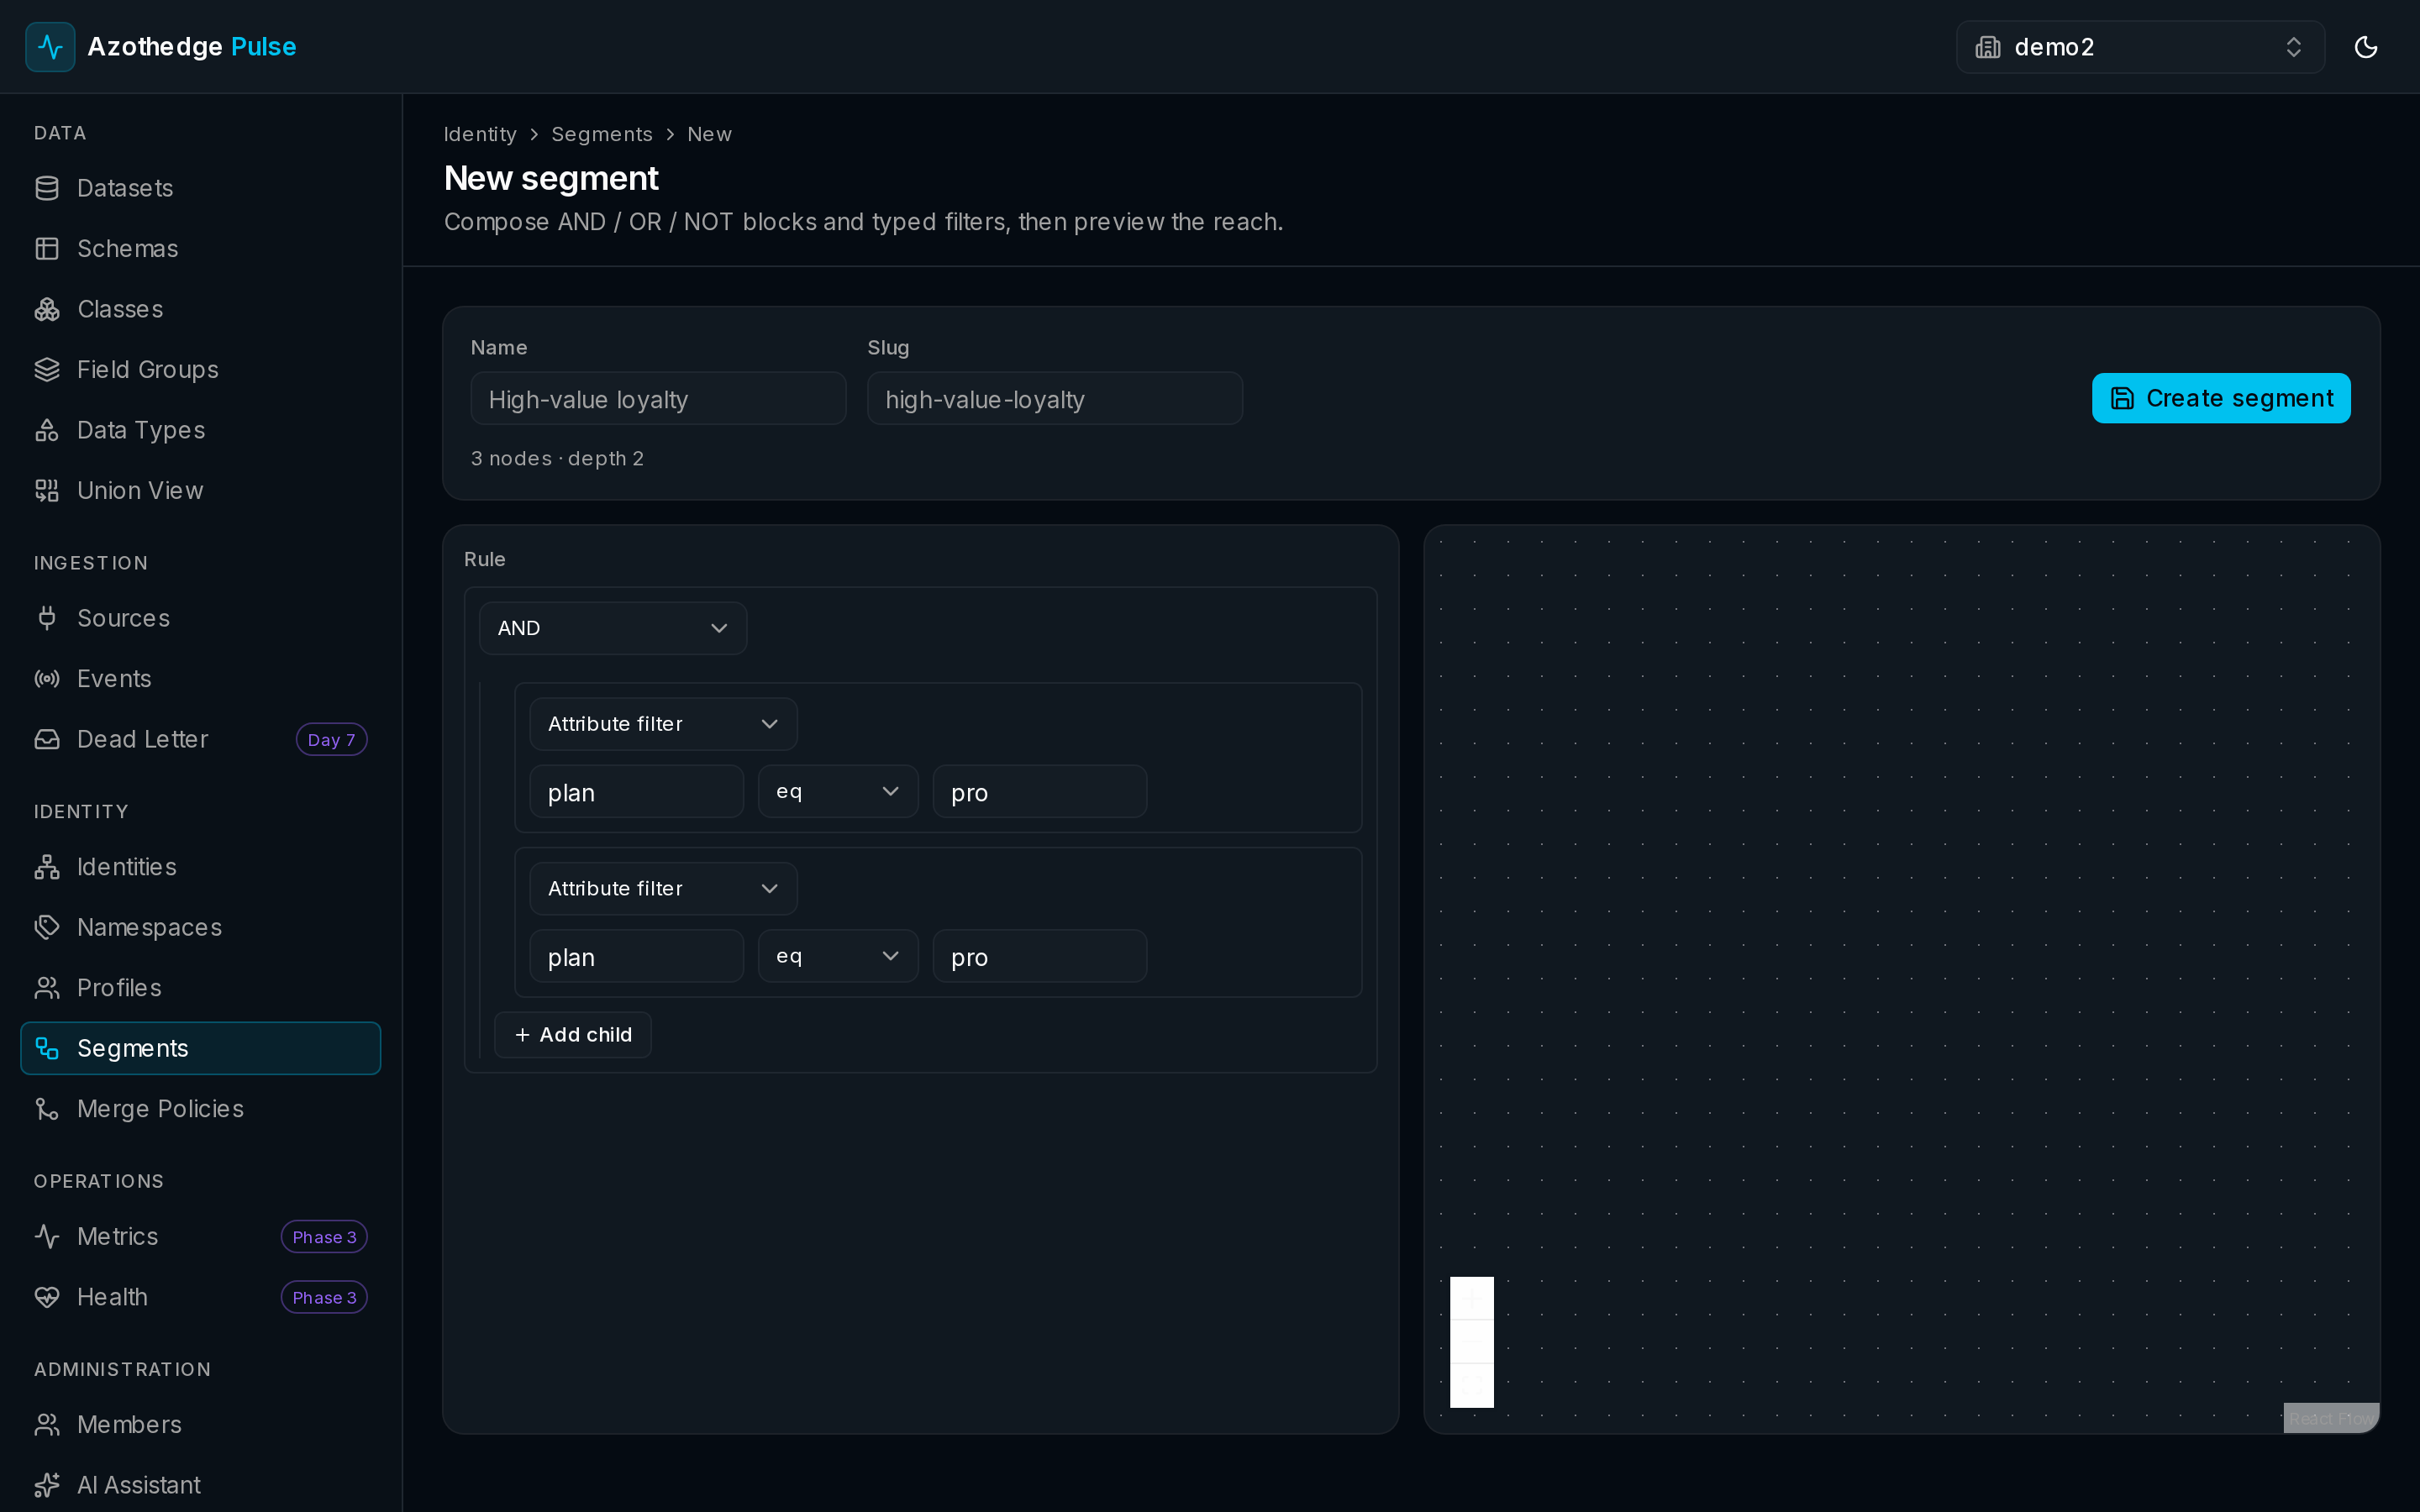This screenshot has width=2420, height=1512.
Task: Click the New breadcrumb text
Action: point(709,134)
